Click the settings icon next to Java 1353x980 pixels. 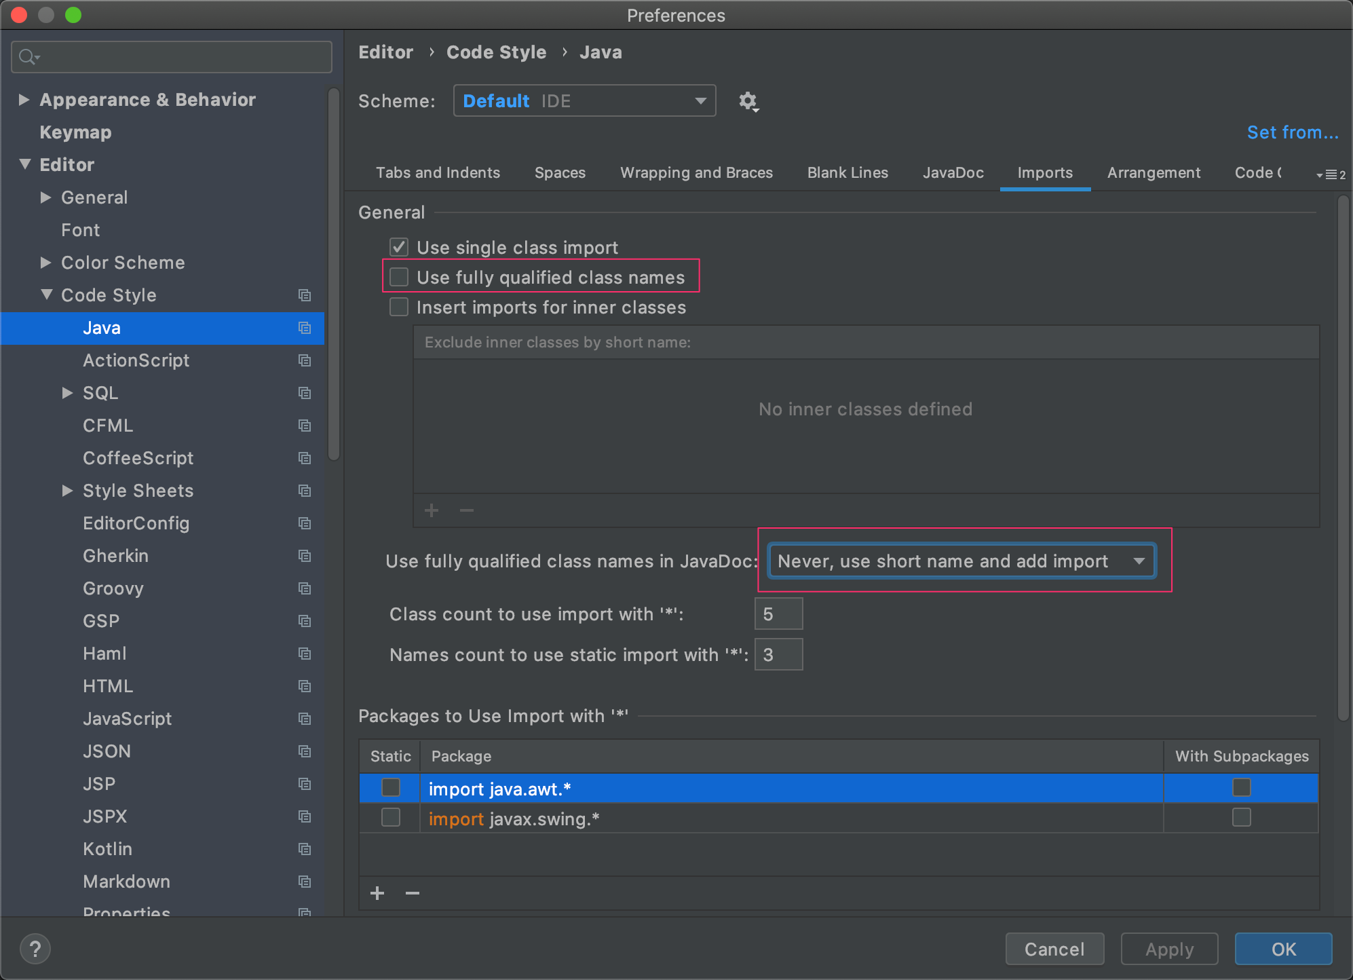(305, 328)
